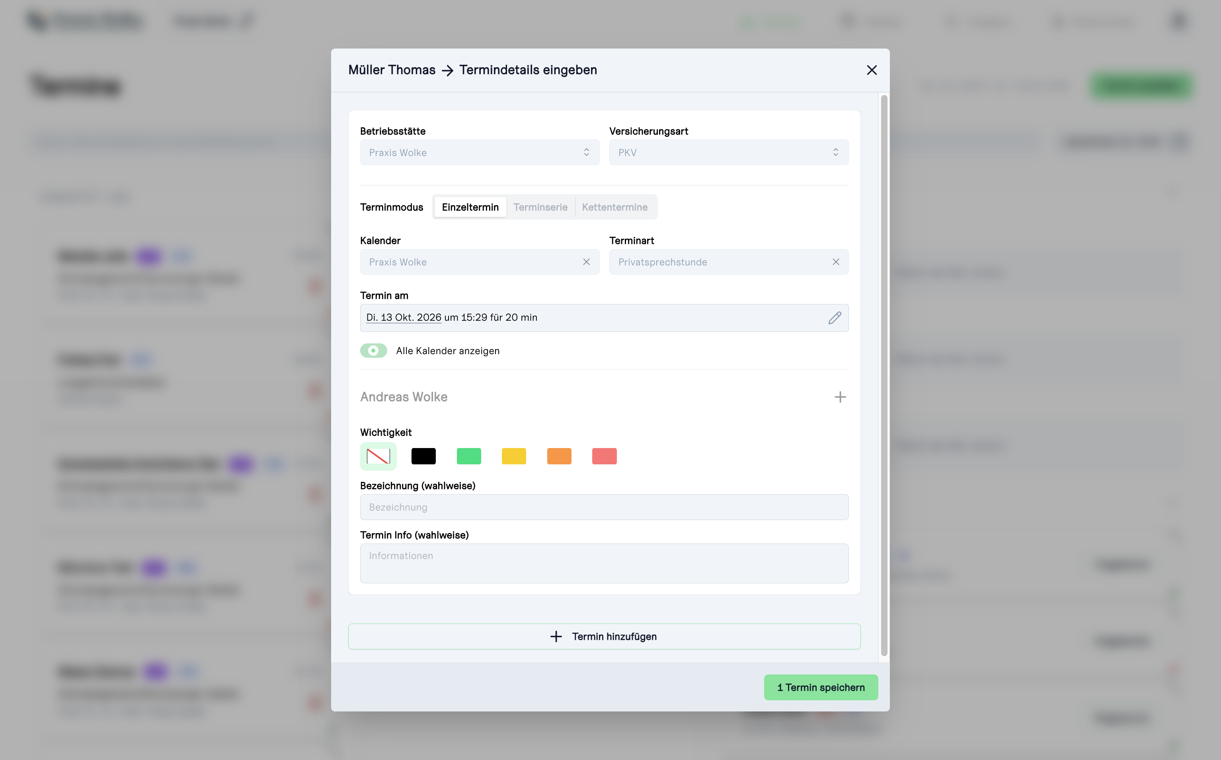Image resolution: width=1221 pixels, height=760 pixels.
Task: Select the Einzeltermin mode tab
Action: (x=470, y=207)
